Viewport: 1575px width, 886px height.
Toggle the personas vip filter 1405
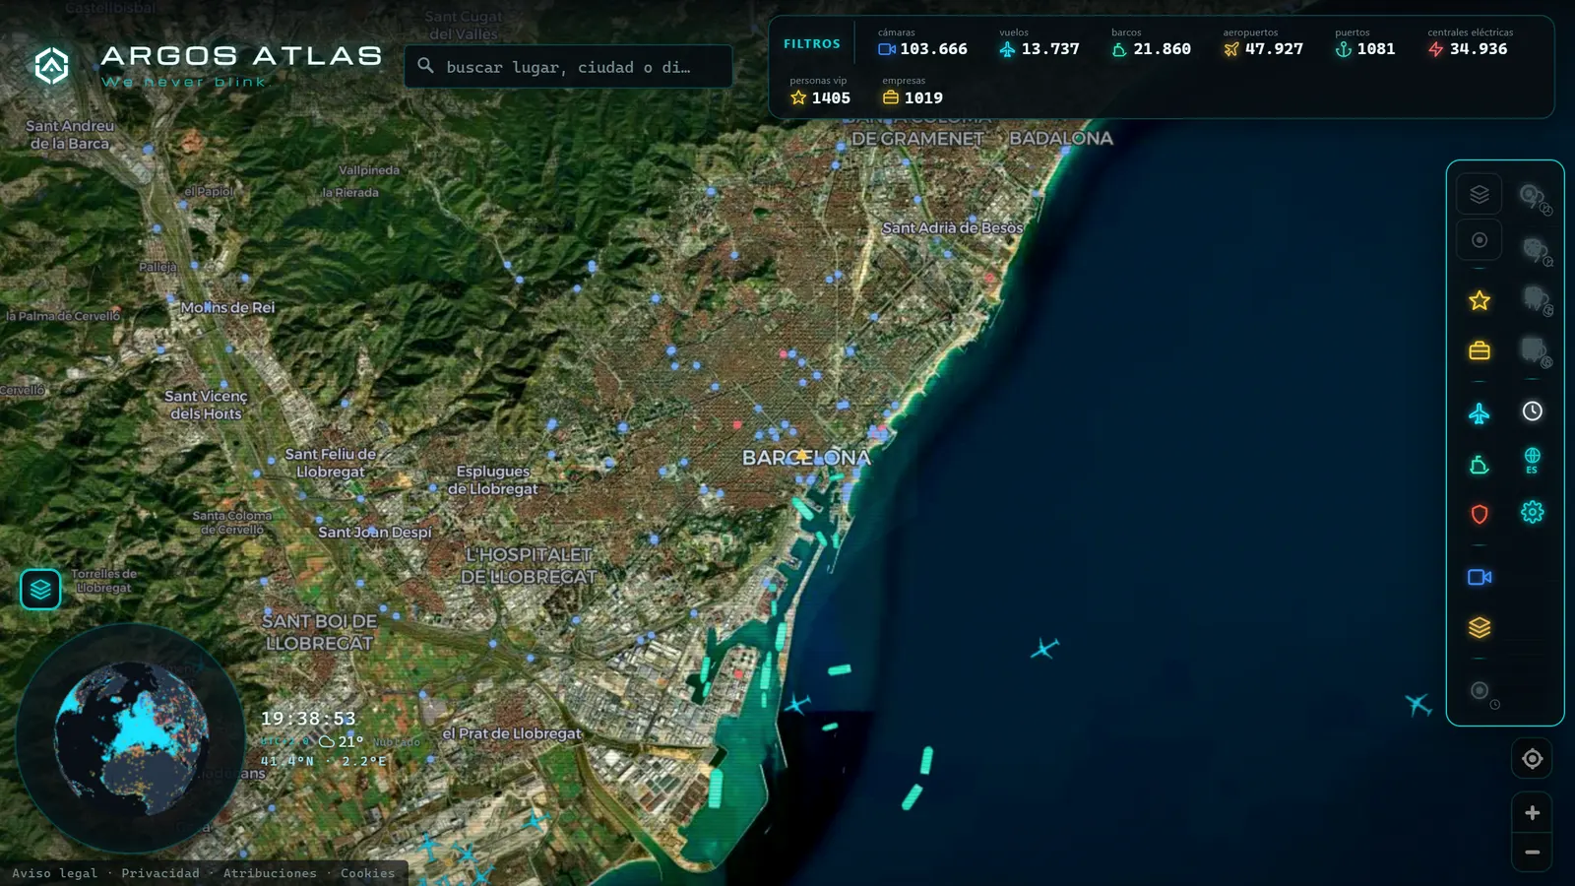[x=819, y=92]
